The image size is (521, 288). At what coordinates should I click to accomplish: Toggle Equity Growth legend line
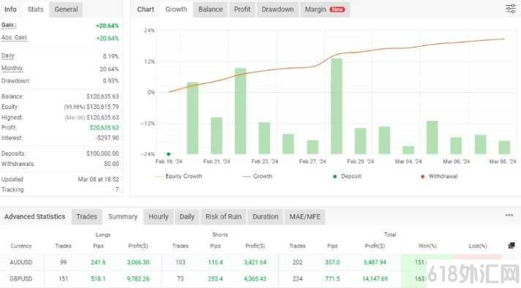click(x=179, y=176)
